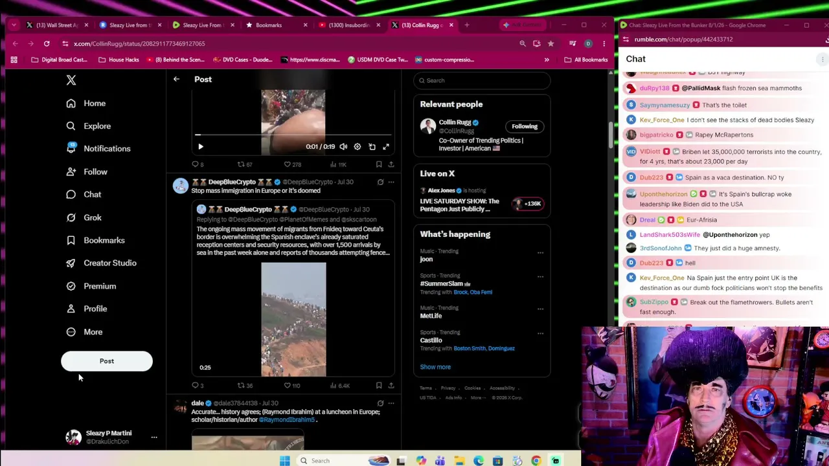This screenshot has height=466, width=829.
Task: Click the X search field
Action: (x=483, y=80)
